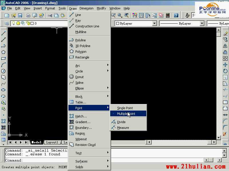The height and width of the screenshot is (171, 229).
Task: Expand the Block submenu in Draw menu
Action: [89, 97]
